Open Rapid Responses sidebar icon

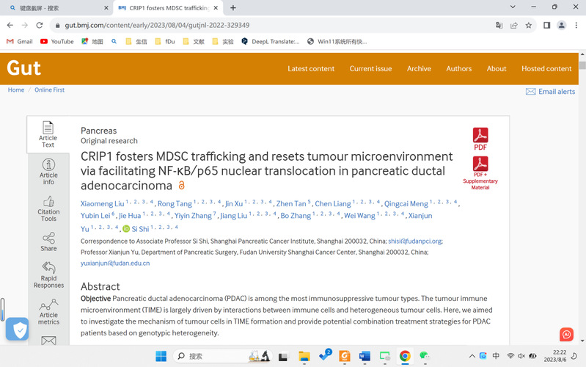point(48,275)
